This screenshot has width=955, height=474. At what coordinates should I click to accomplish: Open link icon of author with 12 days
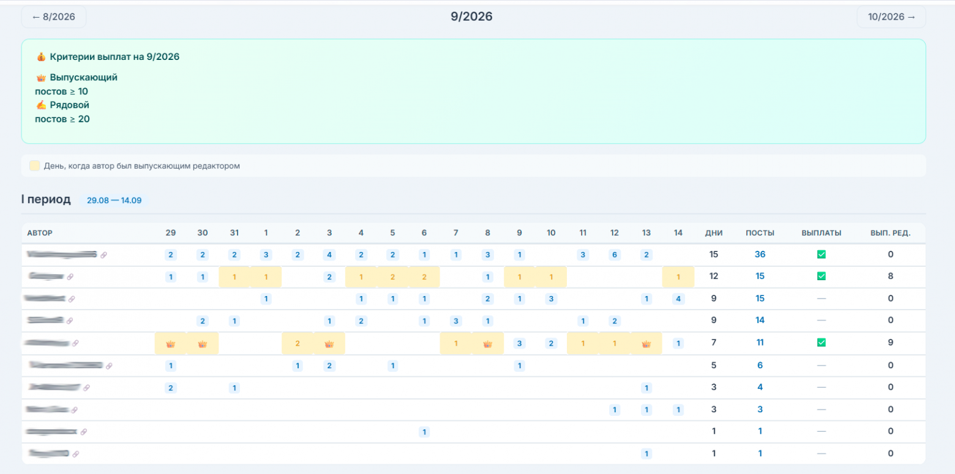tap(70, 277)
